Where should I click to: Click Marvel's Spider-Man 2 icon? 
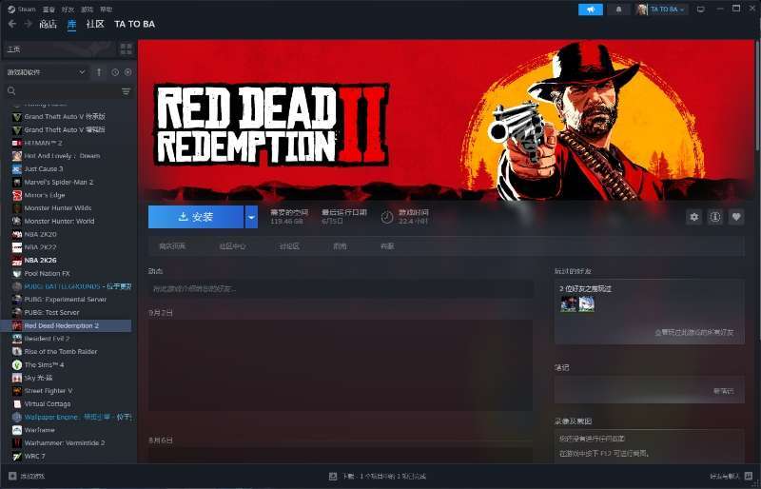click(17, 182)
